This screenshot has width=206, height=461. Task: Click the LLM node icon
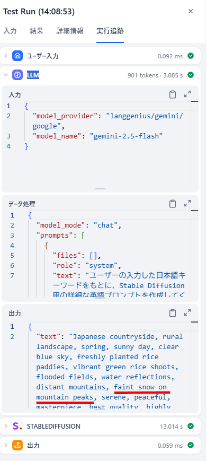pyautogui.click(x=17, y=75)
